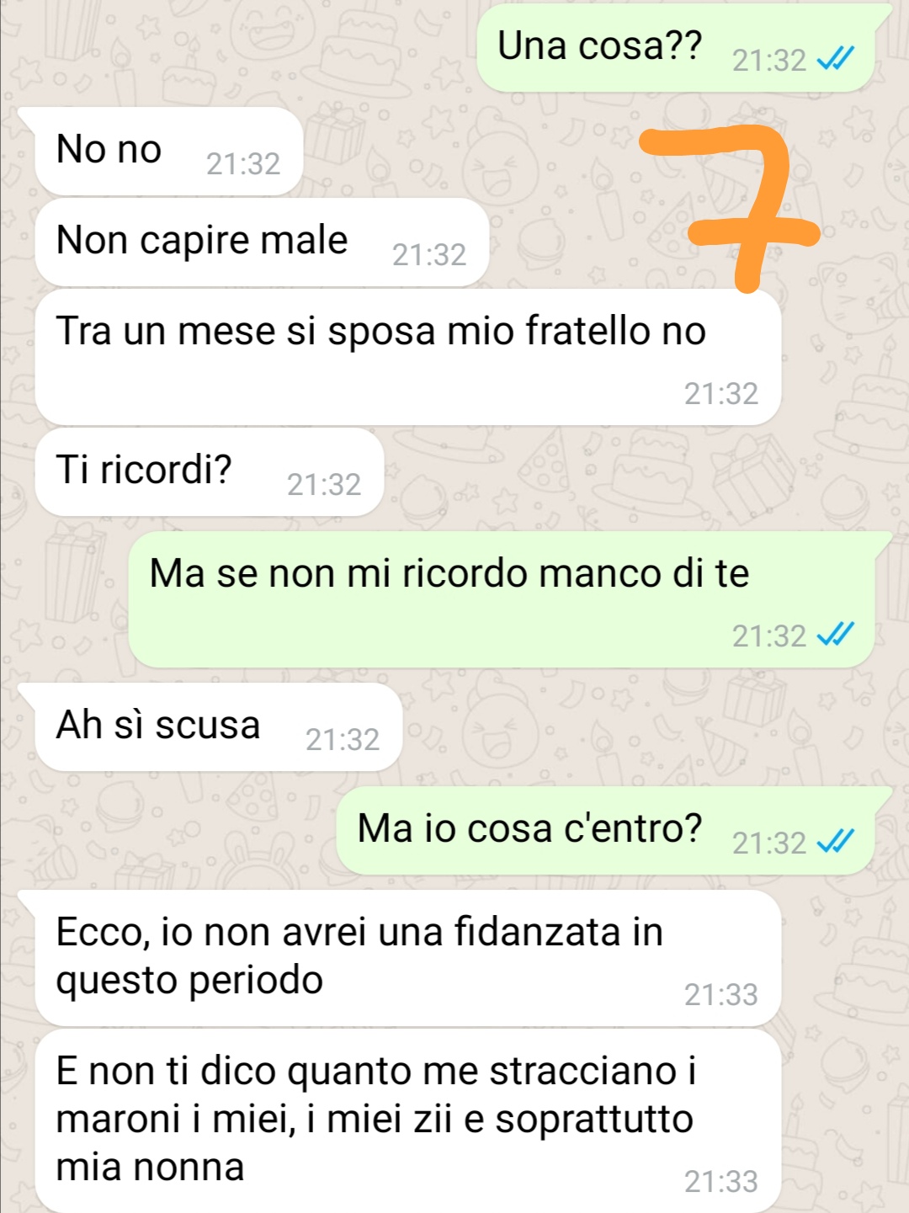909x1213 pixels.
Task: Tap the 21:32 timestamp beside 'Non capire male'
Action: pos(429,254)
